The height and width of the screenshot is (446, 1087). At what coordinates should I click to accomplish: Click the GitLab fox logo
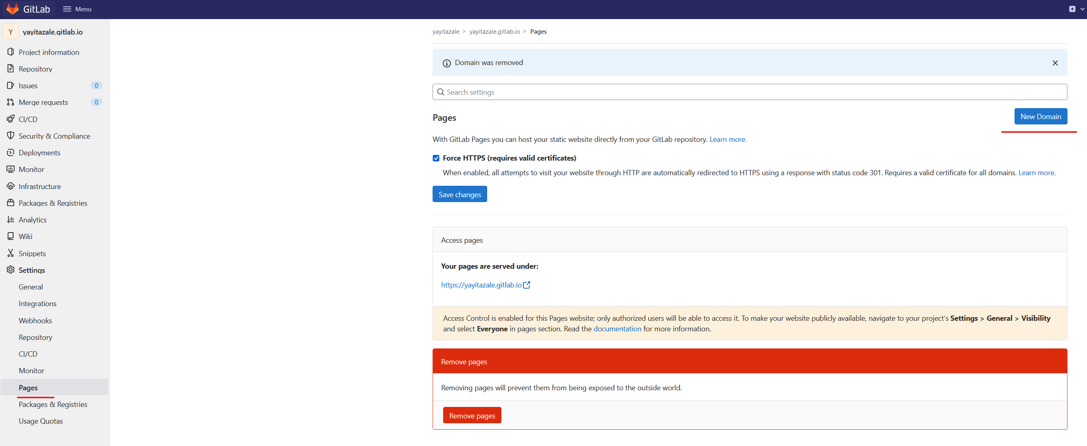[x=13, y=9]
